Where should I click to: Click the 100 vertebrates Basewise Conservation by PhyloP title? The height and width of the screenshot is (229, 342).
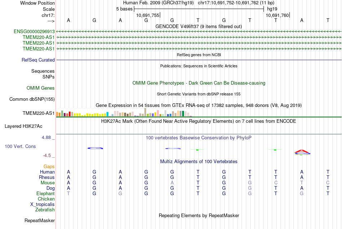pyautogui.click(x=199, y=138)
